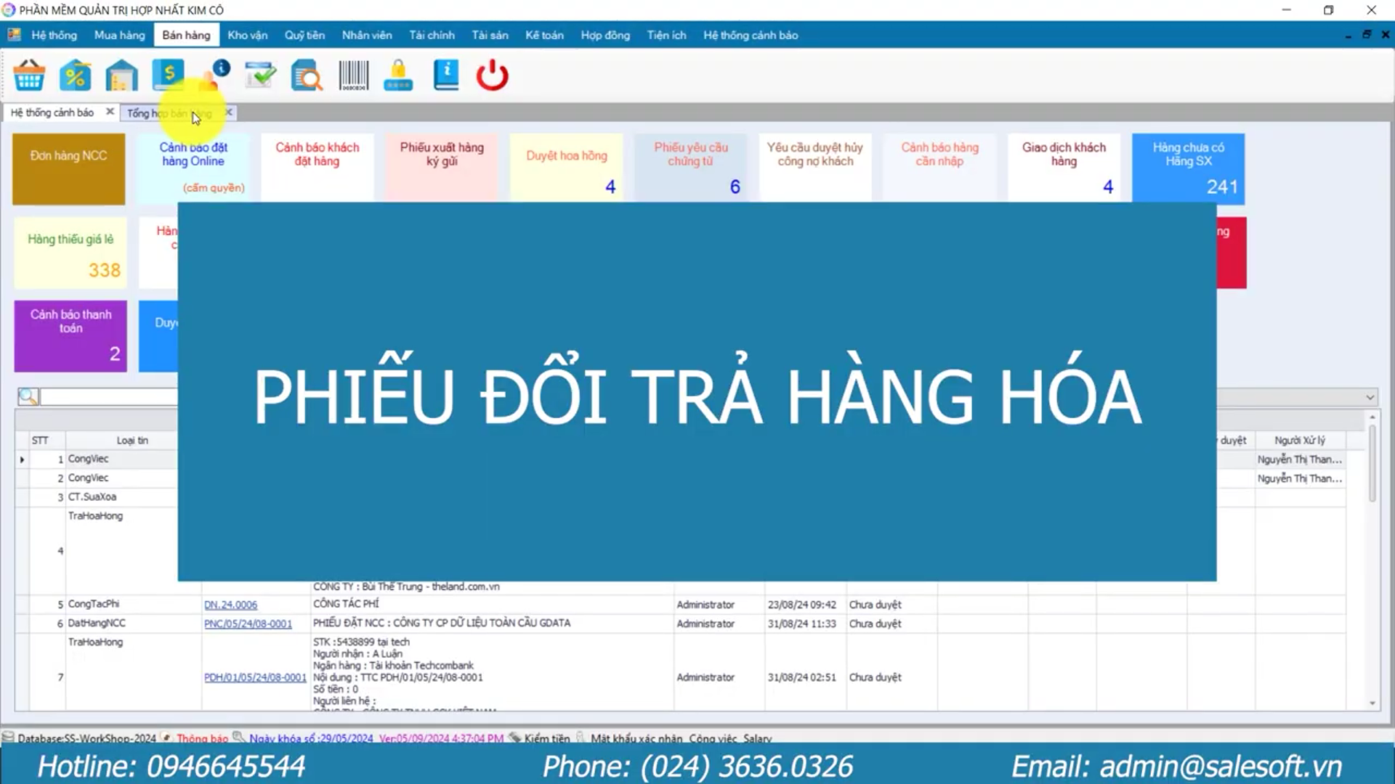
Task: Click the Database SS-WorkShop-2024 status icon
Action: click(x=8, y=738)
